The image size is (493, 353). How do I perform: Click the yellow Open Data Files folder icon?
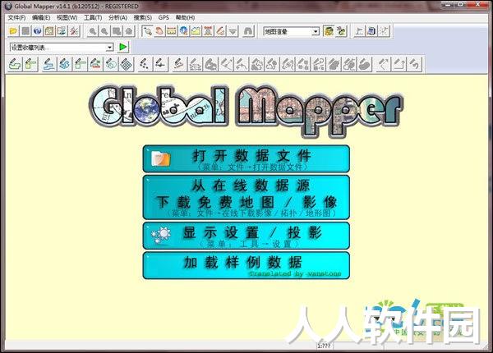point(13,31)
